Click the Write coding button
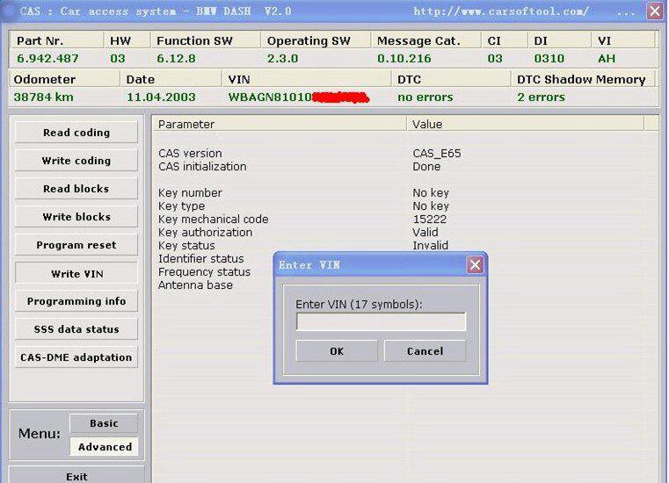Screen dimensions: 669x483 (x=76, y=161)
